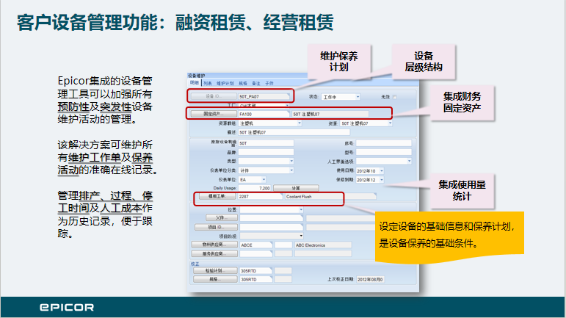This screenshot has height=318, width=566.
Task: Click the 服务供应商... button
Action: tap(214, 254)
